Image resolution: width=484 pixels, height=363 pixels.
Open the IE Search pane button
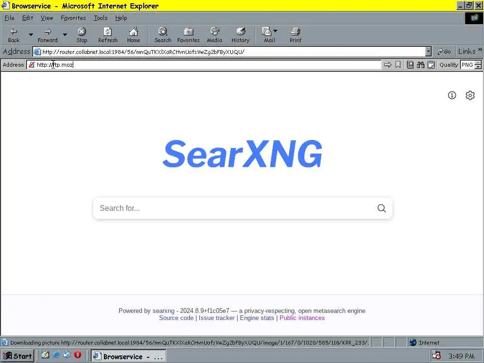coord(163,35)
